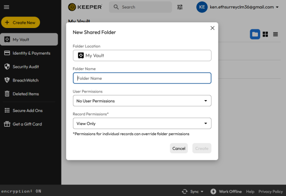
Task: Click the Work Offline link
Action: (x=230, y=192)
